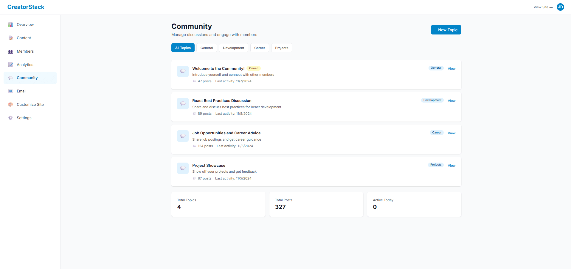The height and width of the screenshot is (269, 571).
Task: View the Welcome to the Community topic
Action: pyautogui.click(x=451, y=68)
